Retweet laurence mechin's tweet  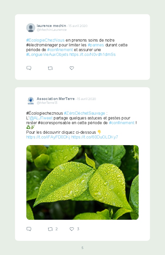point(50,68)
